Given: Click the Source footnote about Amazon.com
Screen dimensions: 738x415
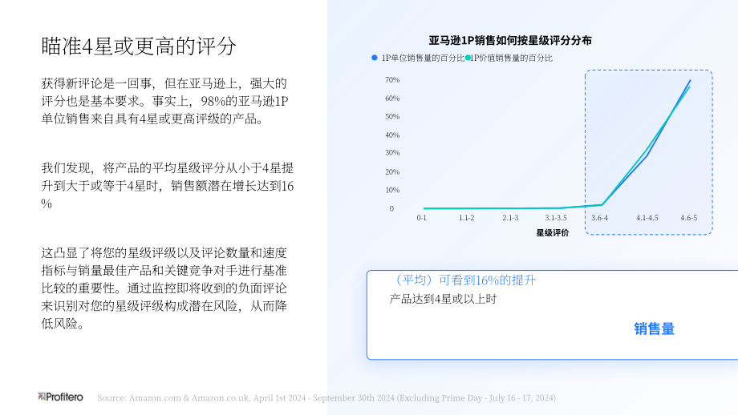Looking at the screenshot, I should coord(326,398).
